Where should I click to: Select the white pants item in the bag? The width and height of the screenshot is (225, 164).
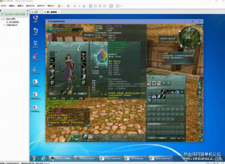(154, 97)
